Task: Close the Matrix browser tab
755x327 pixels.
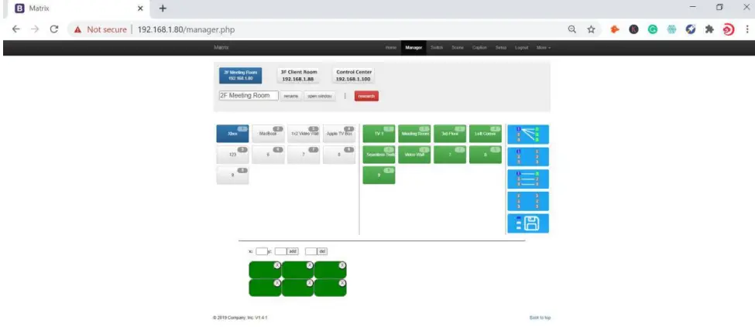Action: [141, 9]
